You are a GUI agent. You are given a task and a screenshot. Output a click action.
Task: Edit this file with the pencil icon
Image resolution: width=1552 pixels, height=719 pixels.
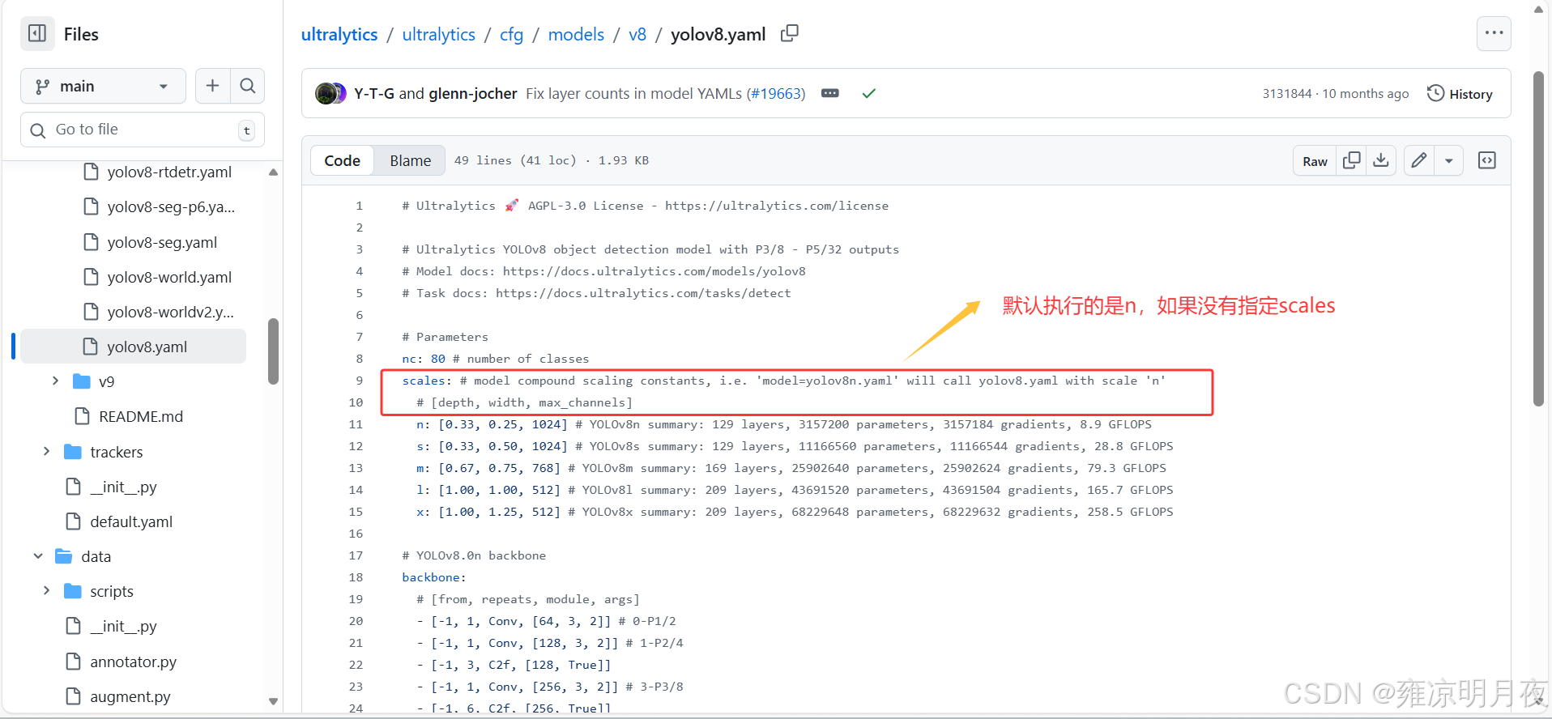[1419, 160]
